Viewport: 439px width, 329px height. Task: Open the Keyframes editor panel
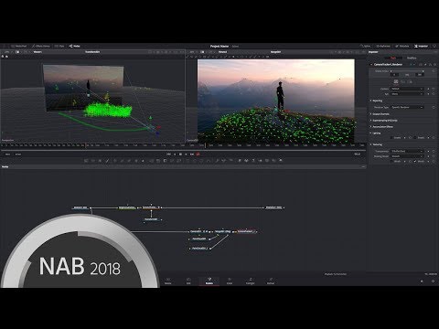(x=383, y=46)
